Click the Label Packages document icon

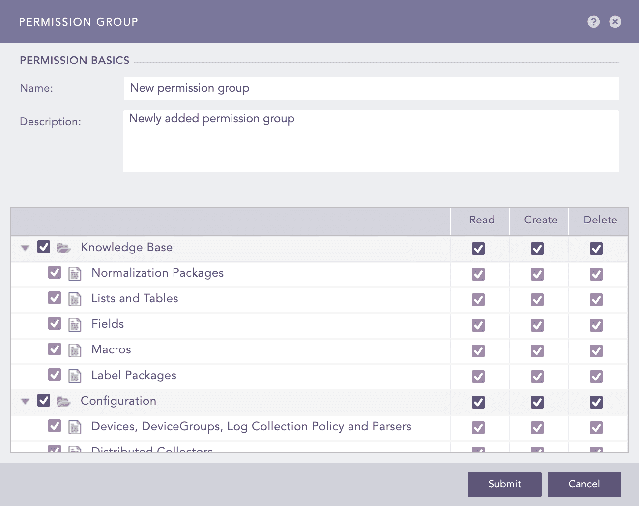pyautogui.click(x=75, y=376)
